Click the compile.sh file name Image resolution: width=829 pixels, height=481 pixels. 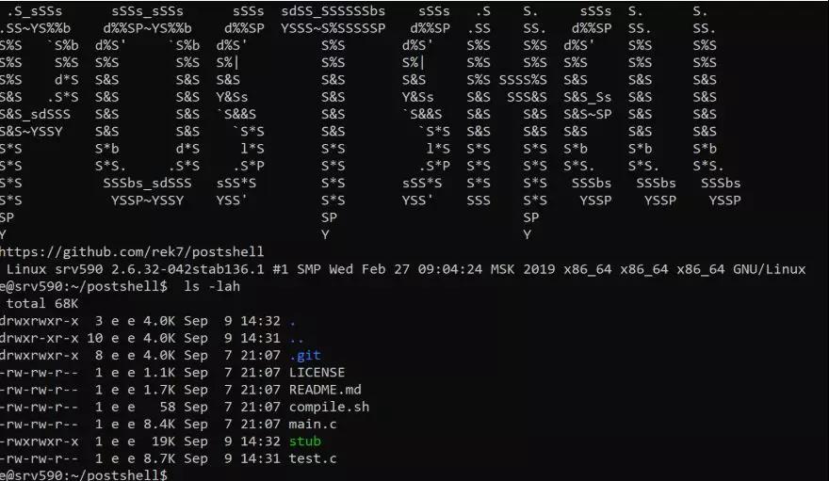point(329,407)
